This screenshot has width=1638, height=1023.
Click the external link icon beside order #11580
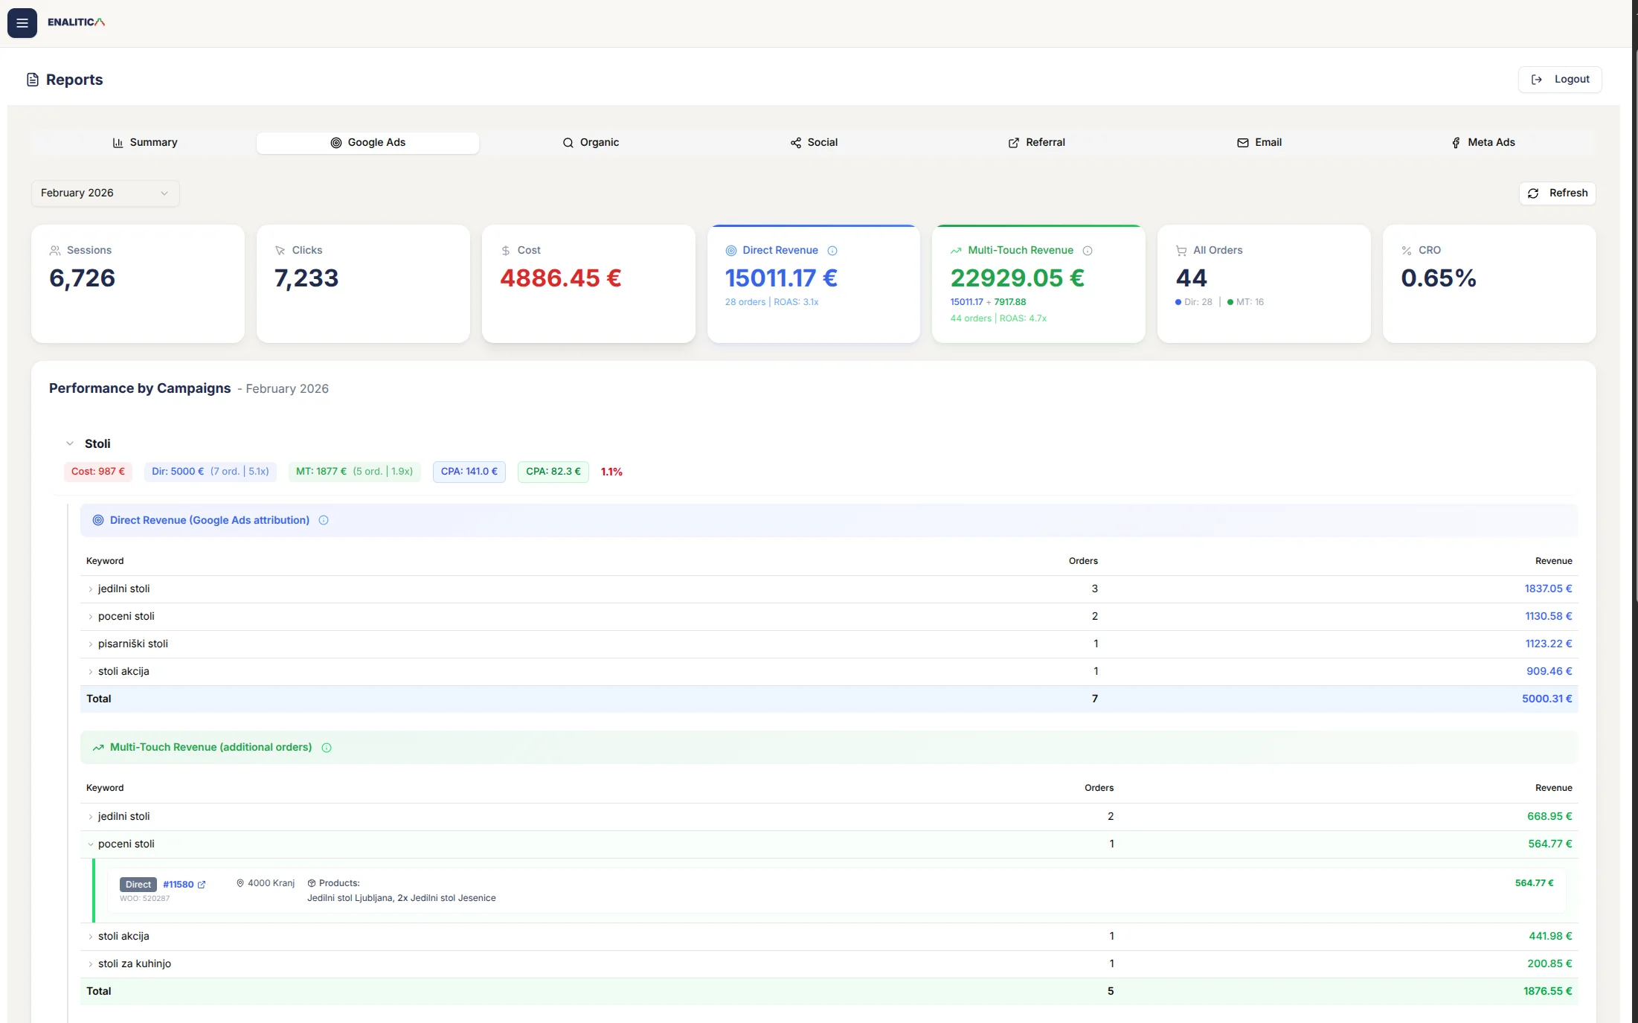tap(202, 885)
